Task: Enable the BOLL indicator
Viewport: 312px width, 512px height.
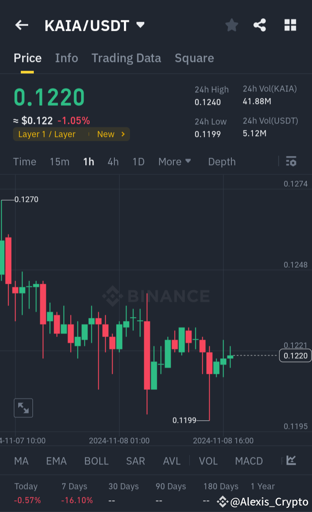Action: [x=96, y=461]
